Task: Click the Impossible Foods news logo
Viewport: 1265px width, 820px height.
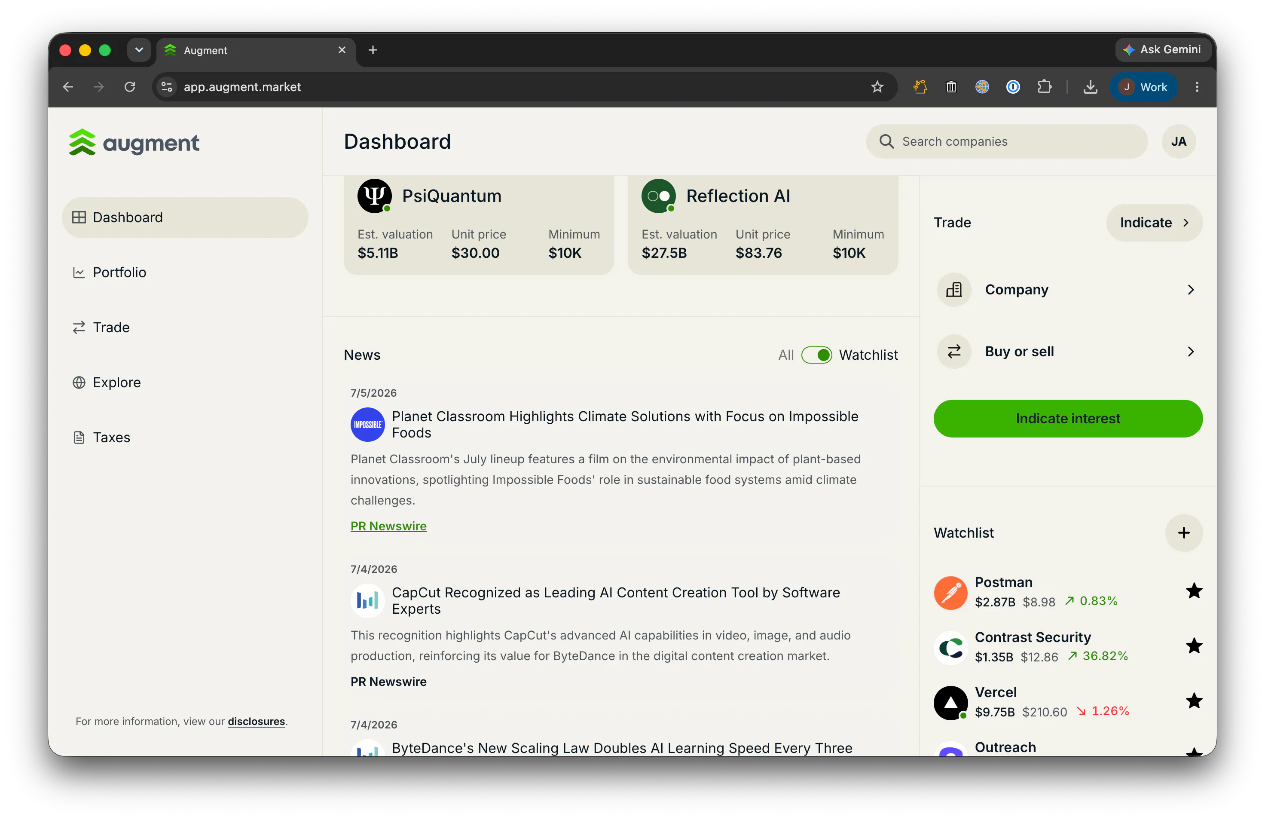Action: [x=367, y=424]
